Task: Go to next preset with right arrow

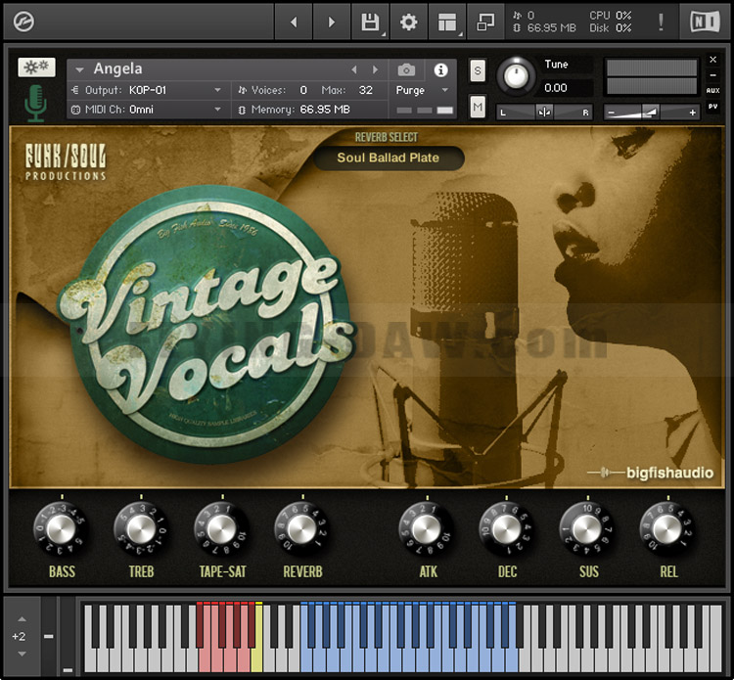Action: [x=332, y=22]
